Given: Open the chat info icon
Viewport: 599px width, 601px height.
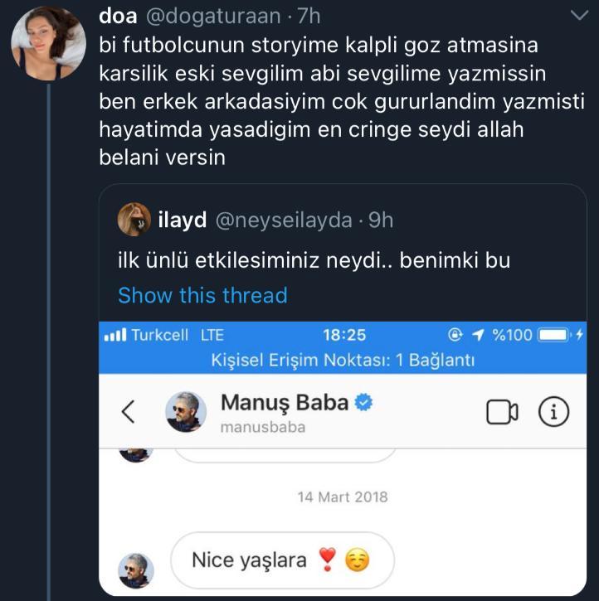Looking at the screenshot, I should tap(553, 412).
